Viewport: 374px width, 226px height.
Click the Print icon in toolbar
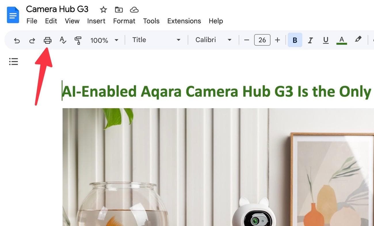(x=47, y=40)
